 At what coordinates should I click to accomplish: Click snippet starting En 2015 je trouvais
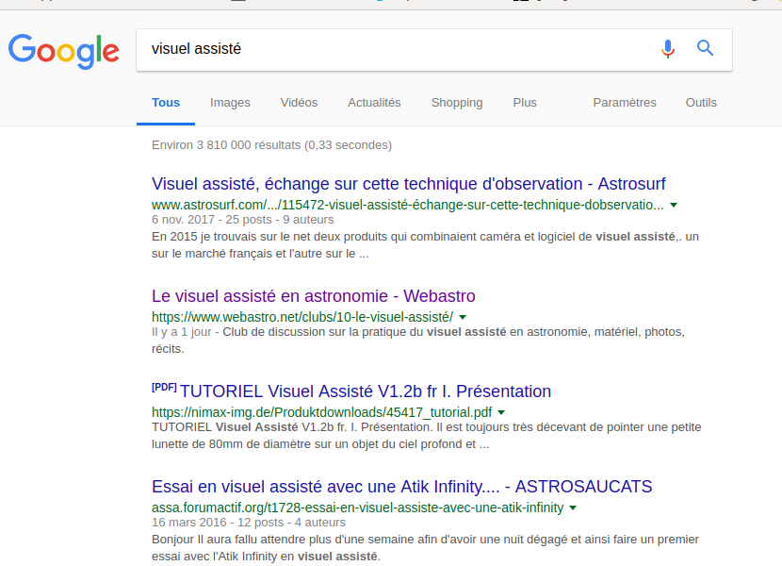click(425, 244)
